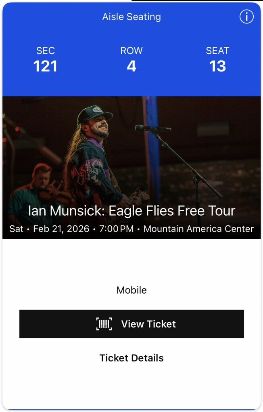Viewport: 263px width, 412px height.
Task: Tap the fiddle player in the event photo
Action: click(40, 186)
